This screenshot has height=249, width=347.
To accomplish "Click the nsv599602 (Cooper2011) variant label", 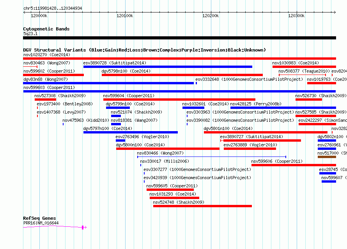I will click(x=49, y=71).
